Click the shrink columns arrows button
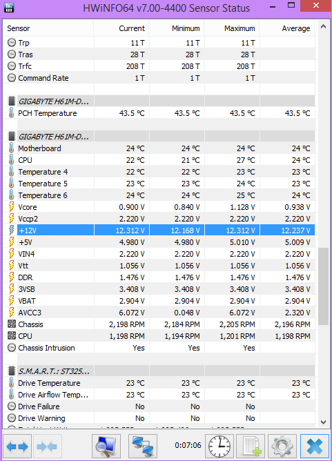The height and width of the screenshot is (461, 332). [48, 447]
